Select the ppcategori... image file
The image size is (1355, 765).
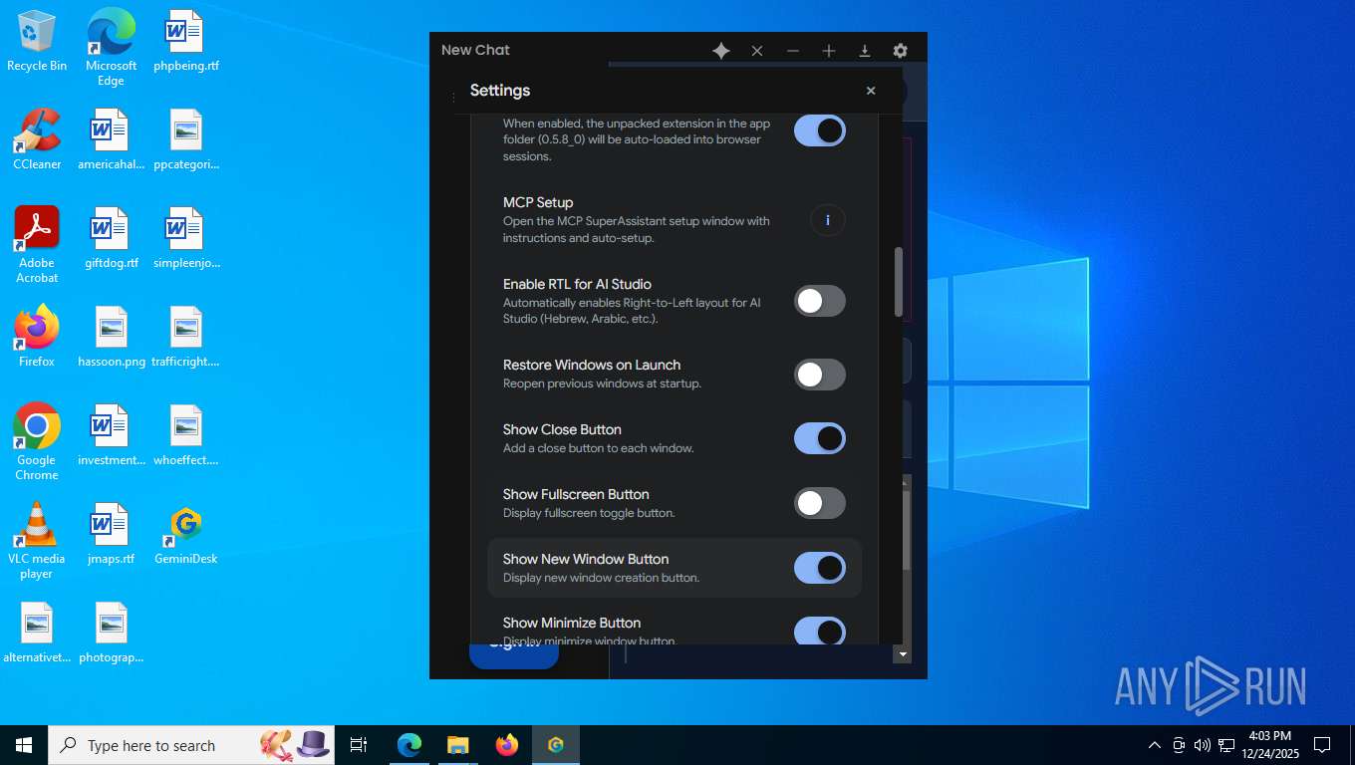pos(186,139)
